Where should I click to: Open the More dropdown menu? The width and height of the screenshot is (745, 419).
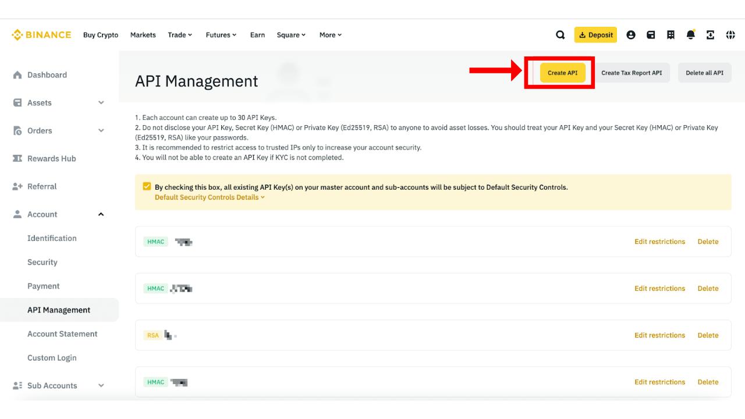click(x=331, y=35)
